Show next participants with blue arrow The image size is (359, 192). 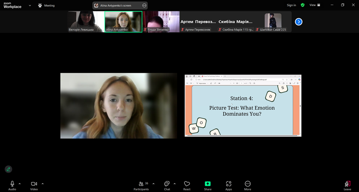[299, 22]
